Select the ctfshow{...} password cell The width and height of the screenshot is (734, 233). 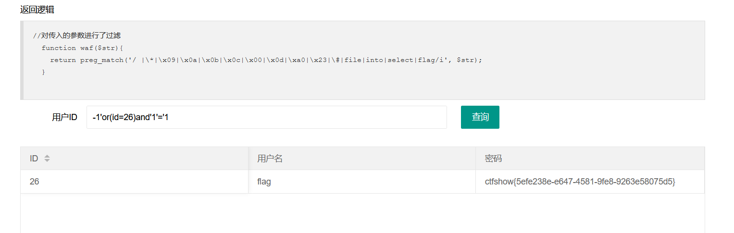point(590,182)
